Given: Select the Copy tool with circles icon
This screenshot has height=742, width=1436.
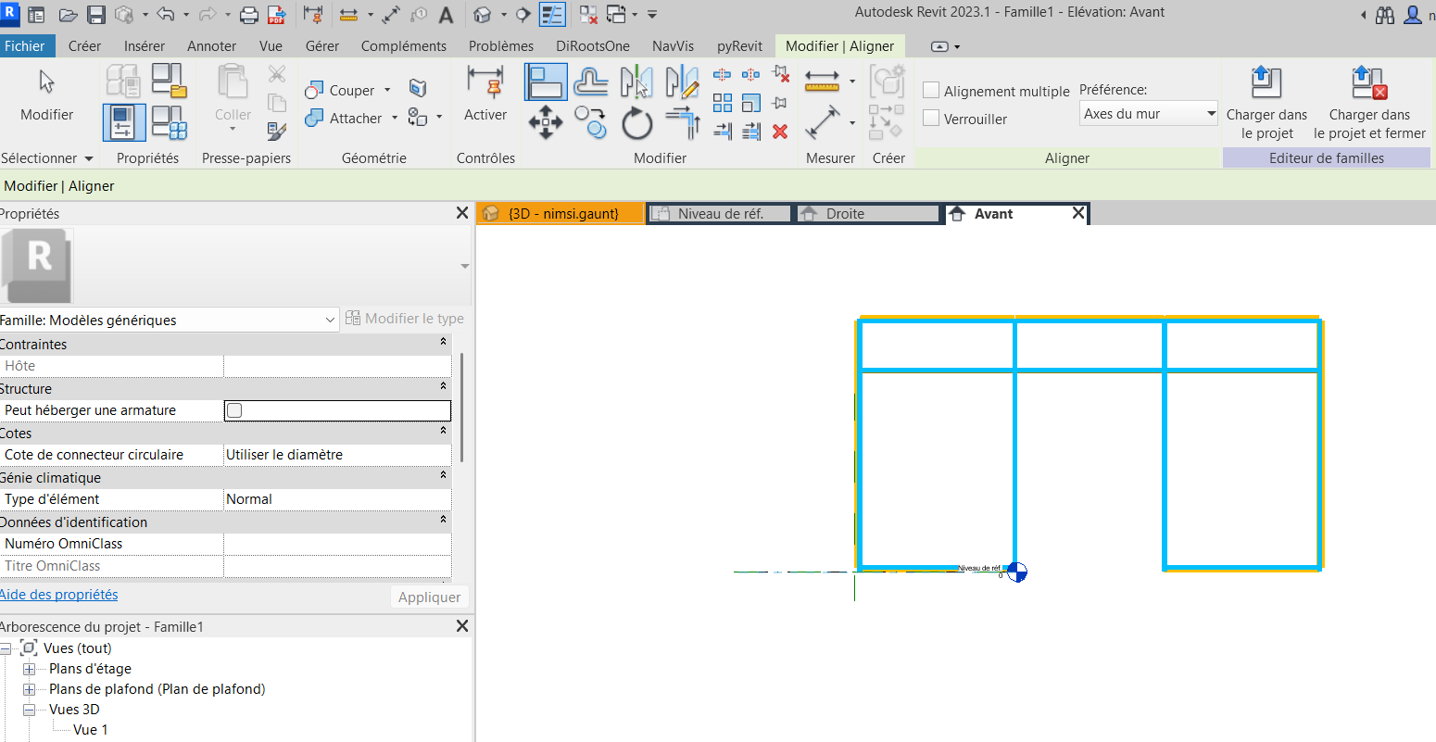Looking at the screenshot, I should (x=590, y=122).
